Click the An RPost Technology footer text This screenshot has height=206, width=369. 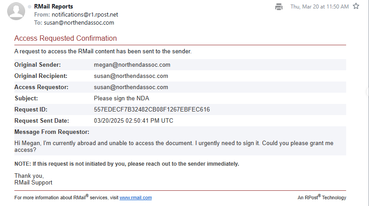tap(321, 197)
